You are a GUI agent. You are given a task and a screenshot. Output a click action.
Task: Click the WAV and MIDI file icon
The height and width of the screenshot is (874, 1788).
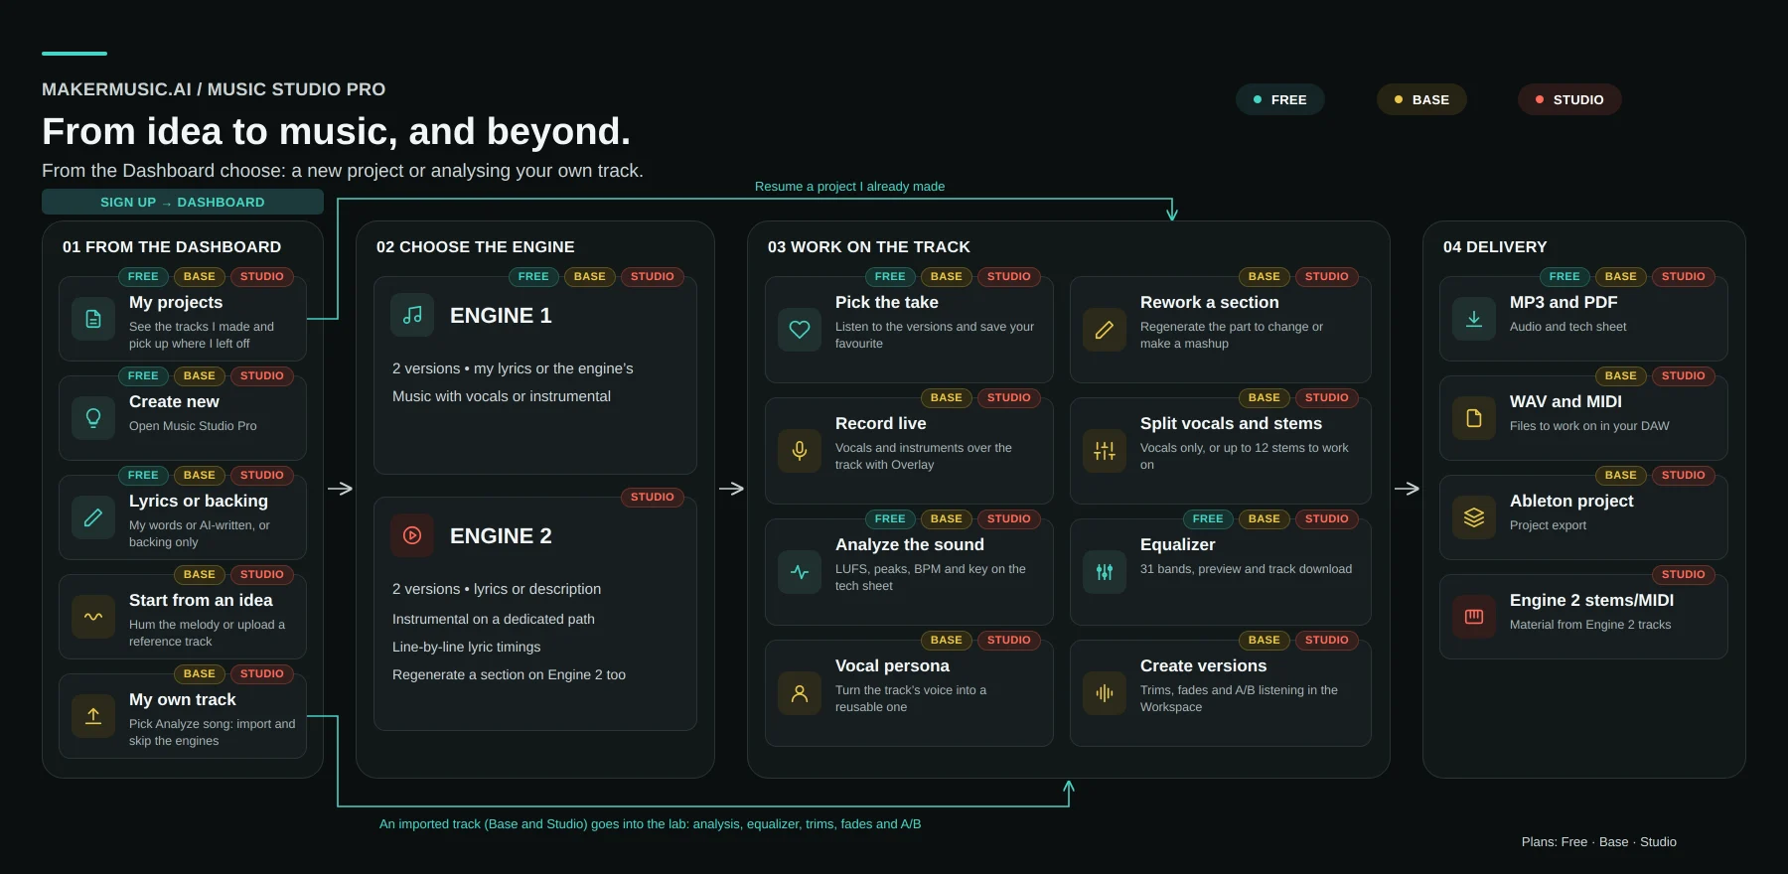(1474, 418)
